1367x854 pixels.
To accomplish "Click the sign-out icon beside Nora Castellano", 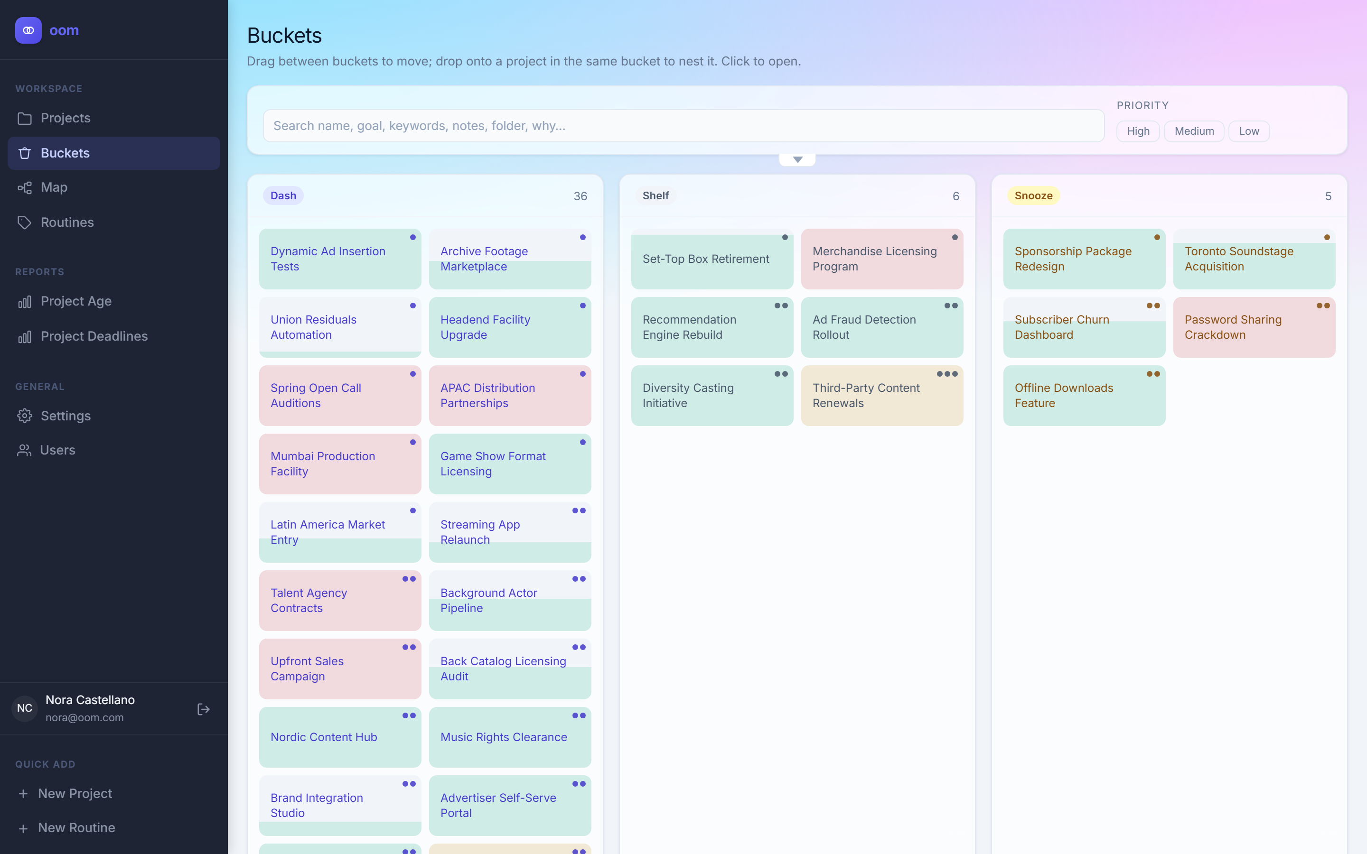I will (203, 709).
